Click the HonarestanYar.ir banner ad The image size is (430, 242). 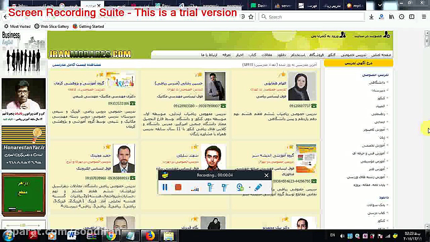[24, 147]
